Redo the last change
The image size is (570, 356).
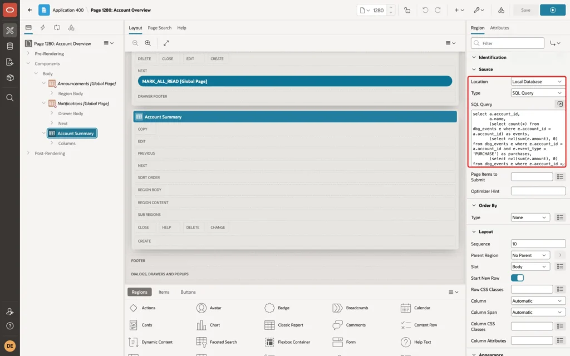[x=438, y=10]
